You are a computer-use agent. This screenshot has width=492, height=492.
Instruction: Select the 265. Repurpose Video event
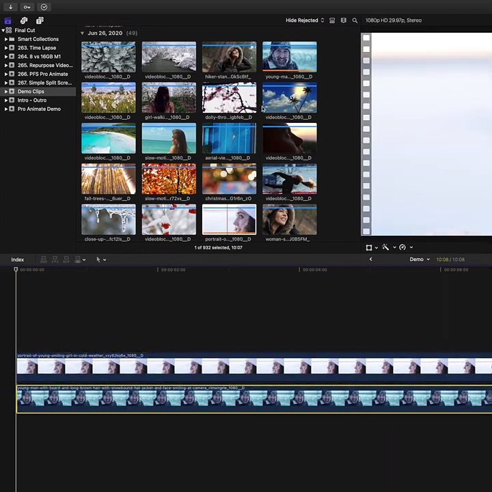pos(38,66)
